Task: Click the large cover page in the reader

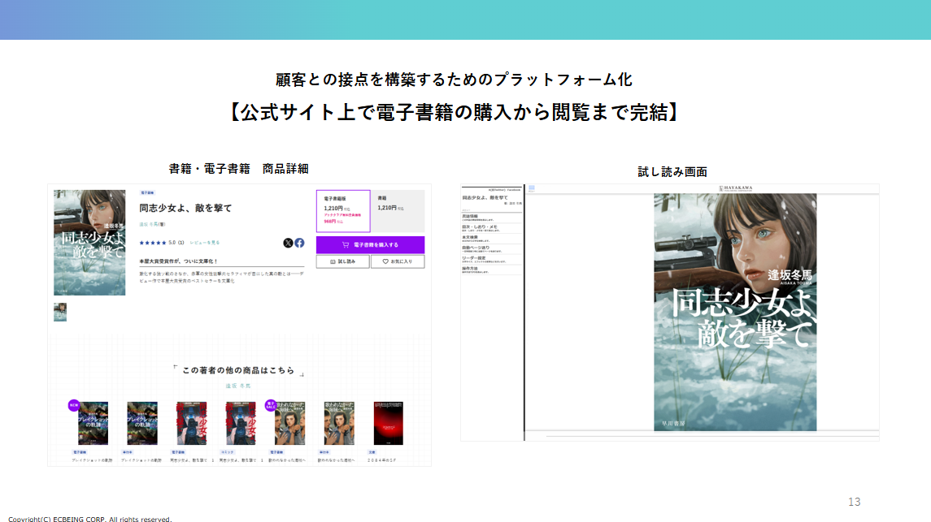Action: [735, 313]
